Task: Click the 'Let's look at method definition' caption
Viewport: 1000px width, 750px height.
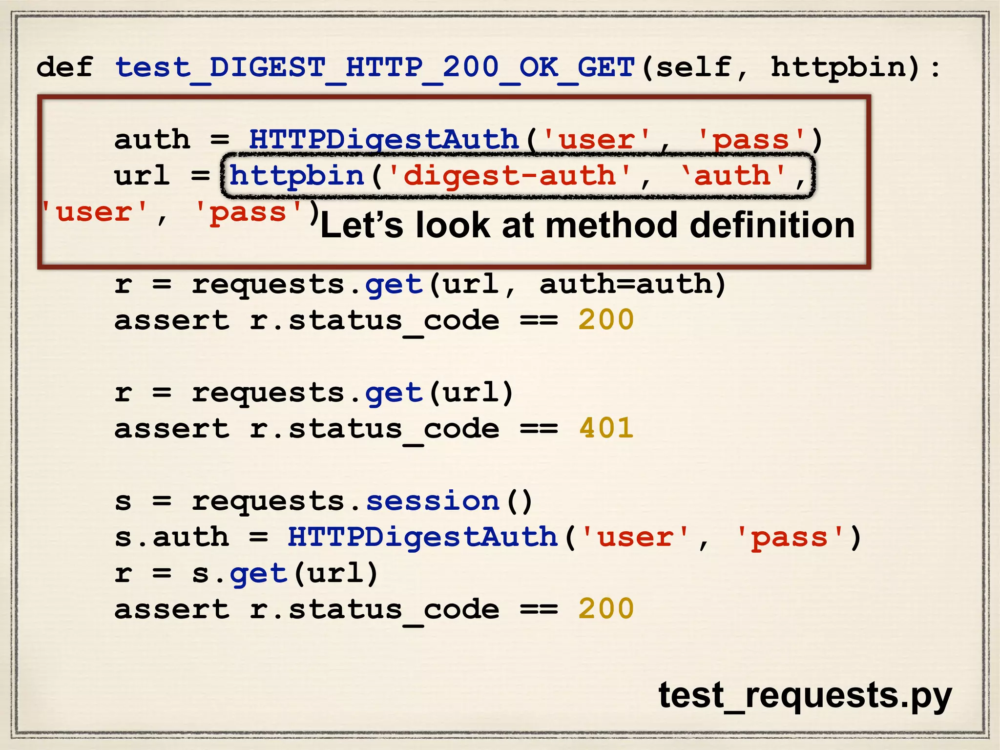Action: (587, 225)
